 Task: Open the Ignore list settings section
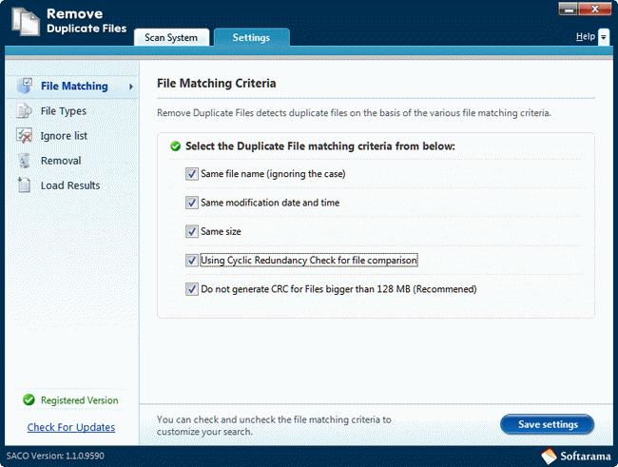[x=64, y=136]
